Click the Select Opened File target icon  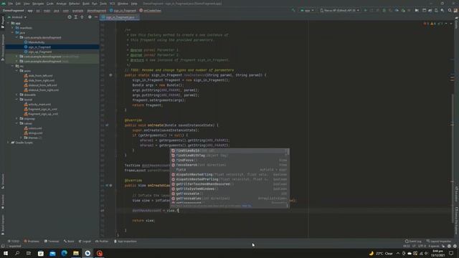coord(70,17)
